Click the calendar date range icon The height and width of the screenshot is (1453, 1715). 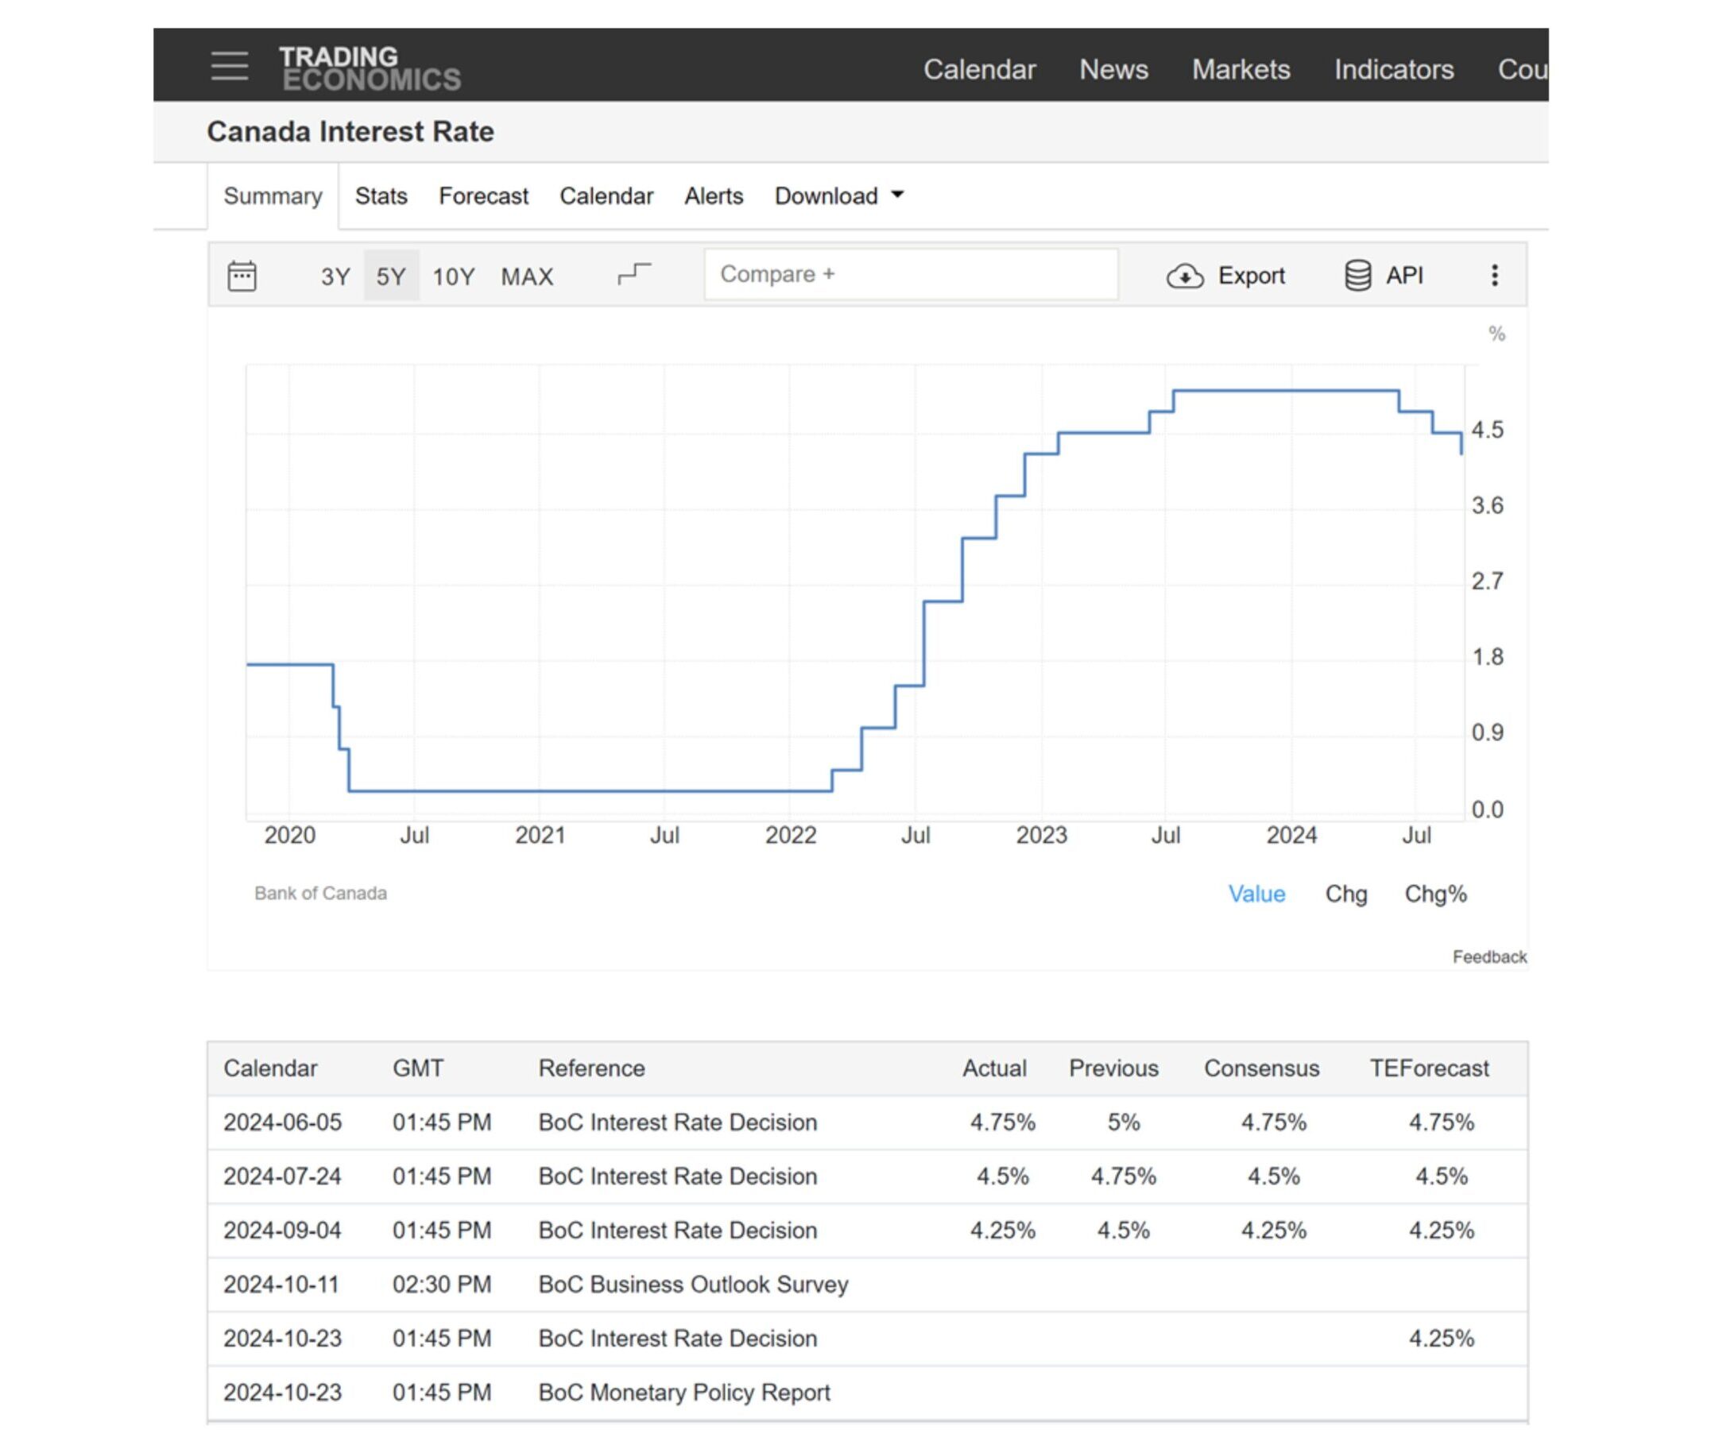[242, 276]
